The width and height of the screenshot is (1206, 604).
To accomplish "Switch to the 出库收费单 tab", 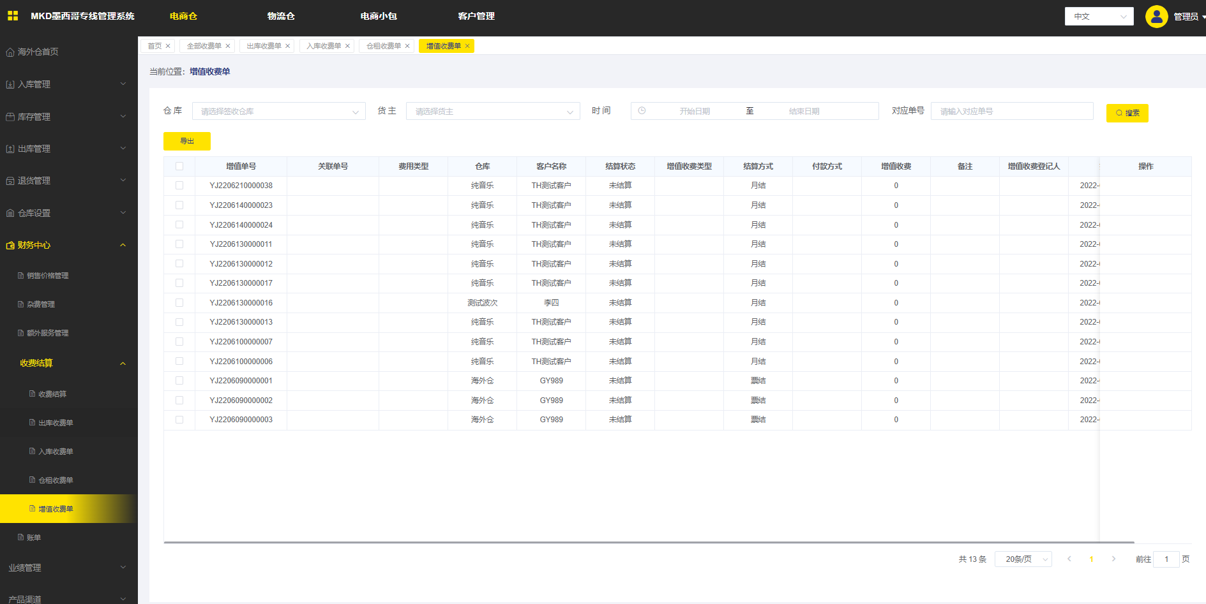I will (x=264, y=46).
